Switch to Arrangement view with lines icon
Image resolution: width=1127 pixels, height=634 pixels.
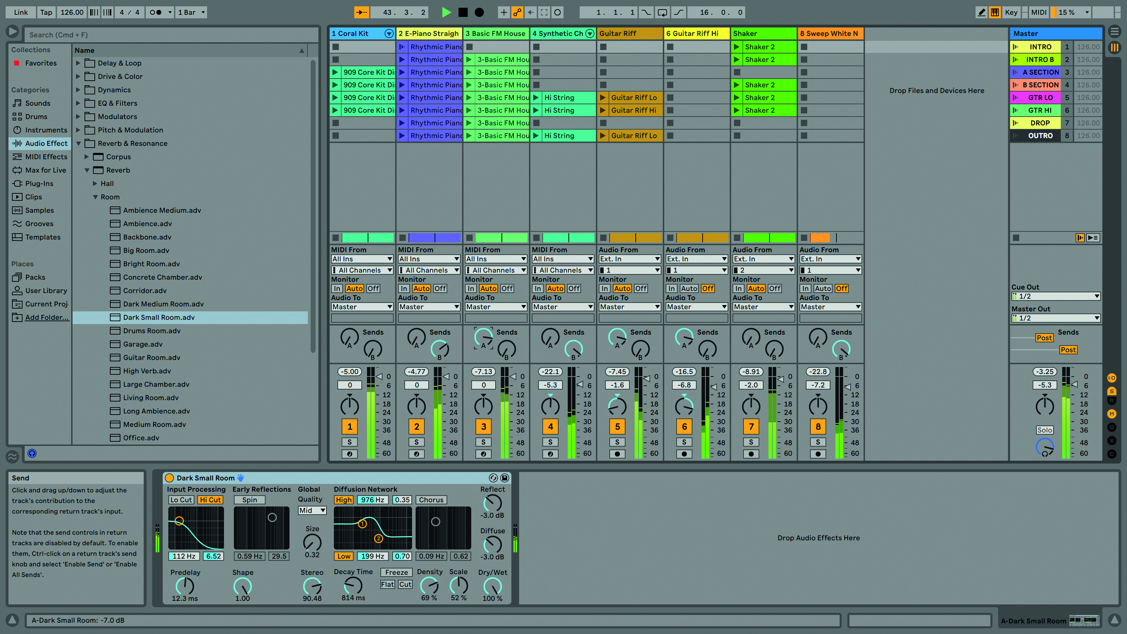click(1115, 31)
